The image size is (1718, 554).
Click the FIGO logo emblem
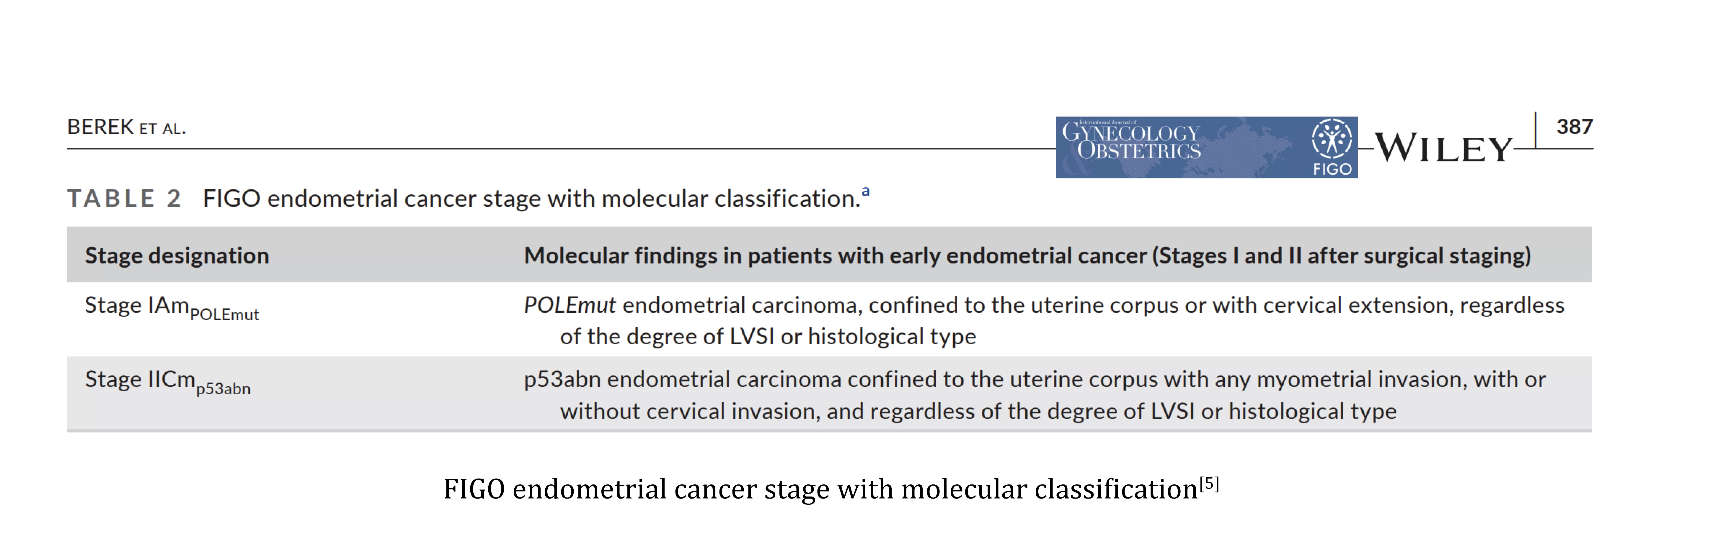1332,147
